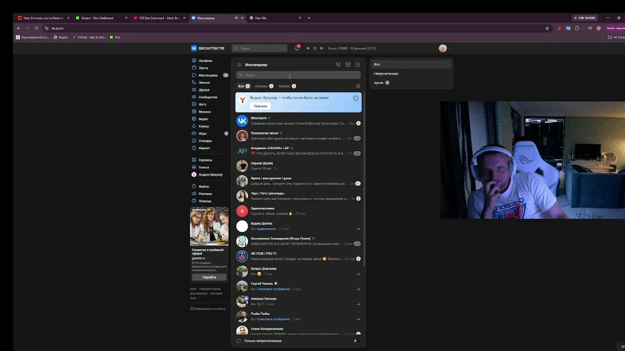The image size is (625, 351).
Task: Click Скачать button in Yandex banner
Action: (x=260, y=106)
